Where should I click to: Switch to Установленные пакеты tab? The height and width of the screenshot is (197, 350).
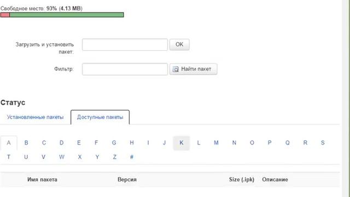click(35, 117)
